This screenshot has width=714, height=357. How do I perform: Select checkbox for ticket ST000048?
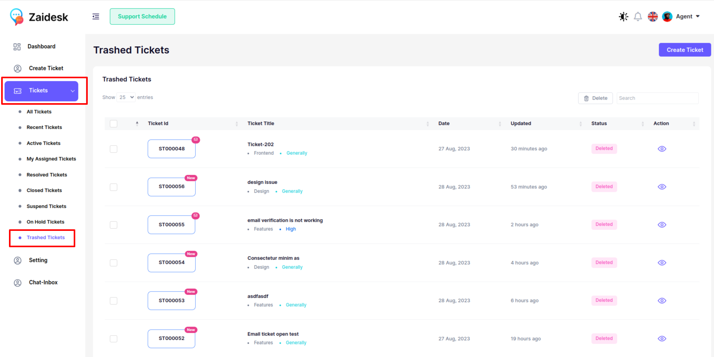point(113,149)
